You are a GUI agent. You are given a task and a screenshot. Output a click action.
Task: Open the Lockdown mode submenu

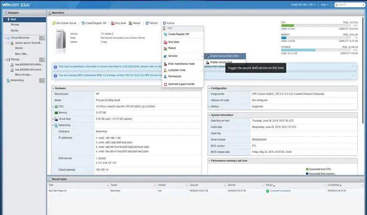pos(183,70)
